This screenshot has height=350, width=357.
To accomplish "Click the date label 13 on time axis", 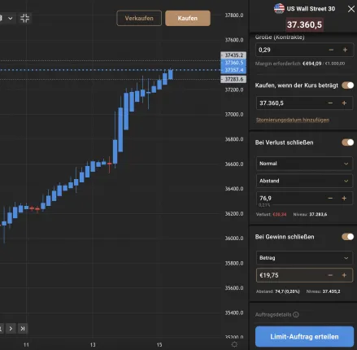I will tap(93, 345).
